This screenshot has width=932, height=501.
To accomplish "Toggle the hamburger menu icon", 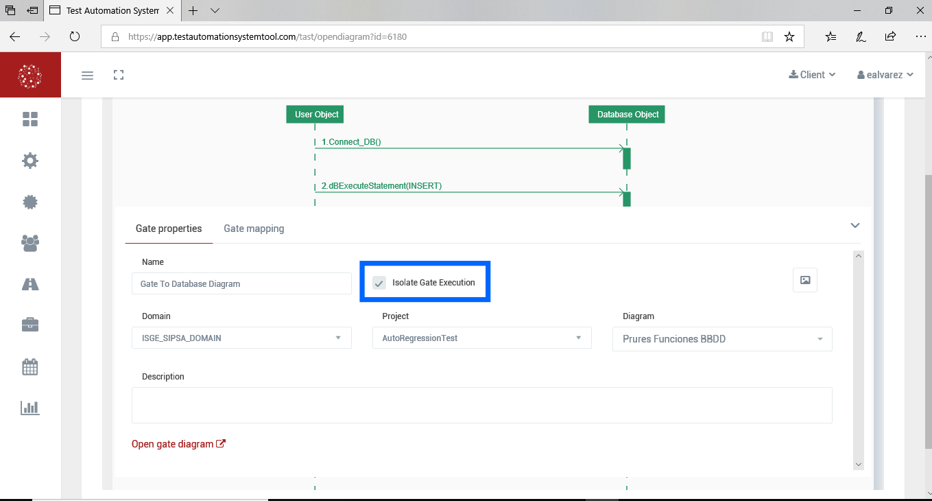I will tap(87, 75).
